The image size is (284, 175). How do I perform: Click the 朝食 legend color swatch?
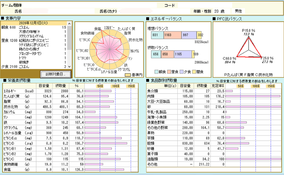(x=157, y=72)
